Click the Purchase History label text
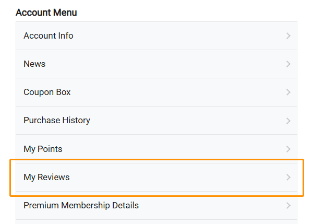 pyautogui.click(x=57, y=121)
